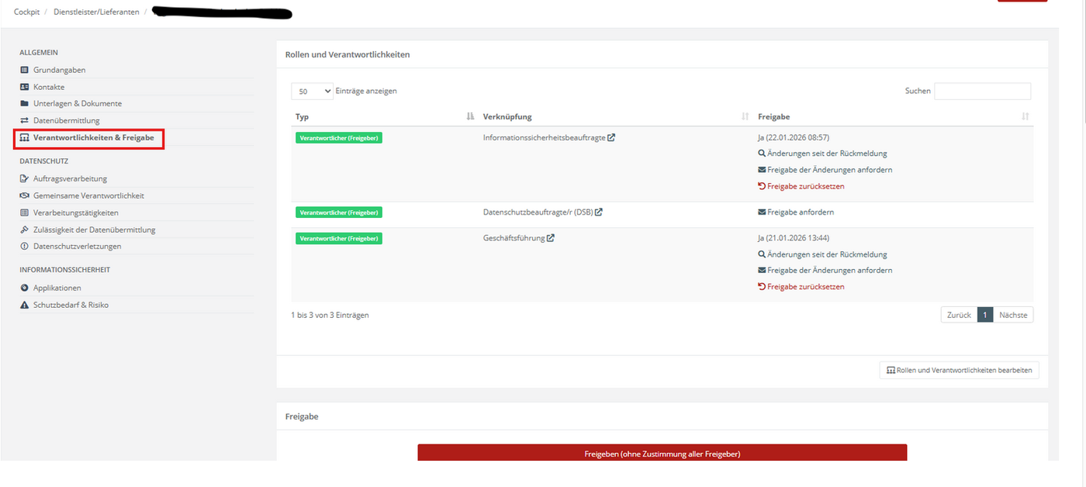The width and height of the screenshot is (1086, 487).
Task: Open external link icon next to Geschäftsführung
Action: pyautogui.click(x=551, y=238)
